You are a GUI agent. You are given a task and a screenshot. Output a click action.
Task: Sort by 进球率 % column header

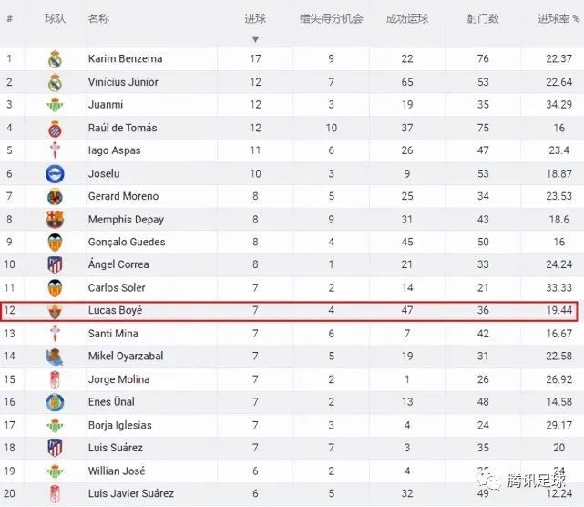[558, 18]
